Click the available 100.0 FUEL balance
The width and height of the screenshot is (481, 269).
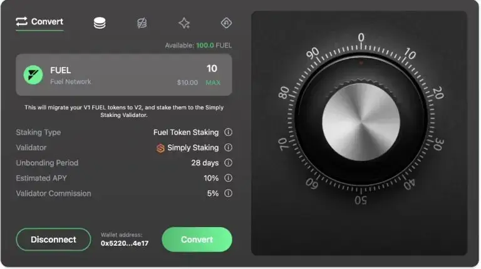213,46
